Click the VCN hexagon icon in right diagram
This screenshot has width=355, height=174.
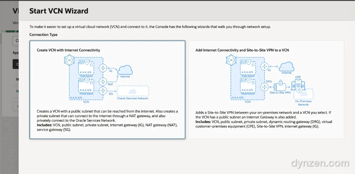(231, 60)
